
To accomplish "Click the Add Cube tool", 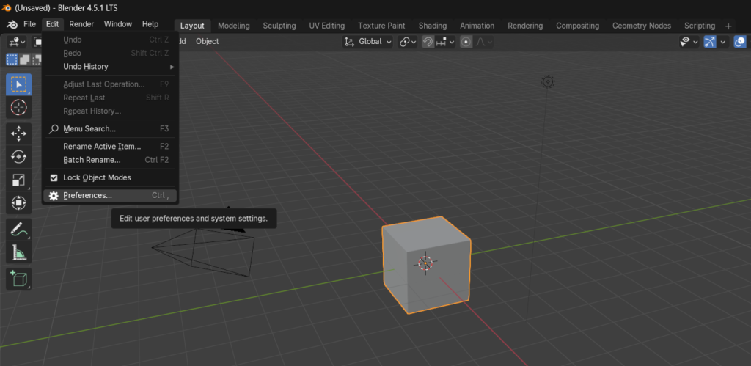I will coord(19,279).
